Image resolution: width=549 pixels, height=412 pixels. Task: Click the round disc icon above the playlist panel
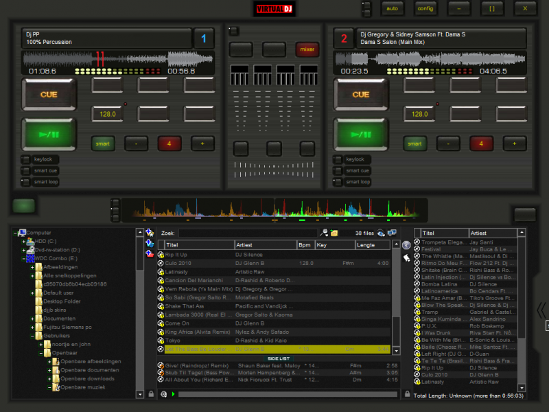406,245
